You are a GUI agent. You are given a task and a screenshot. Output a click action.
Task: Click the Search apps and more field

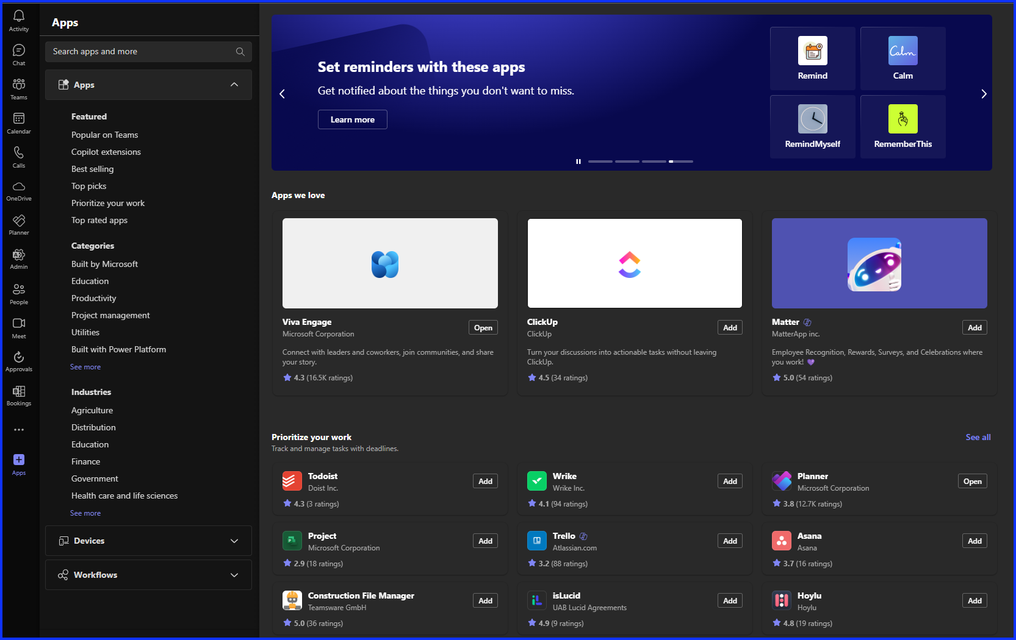pos(140,51)
